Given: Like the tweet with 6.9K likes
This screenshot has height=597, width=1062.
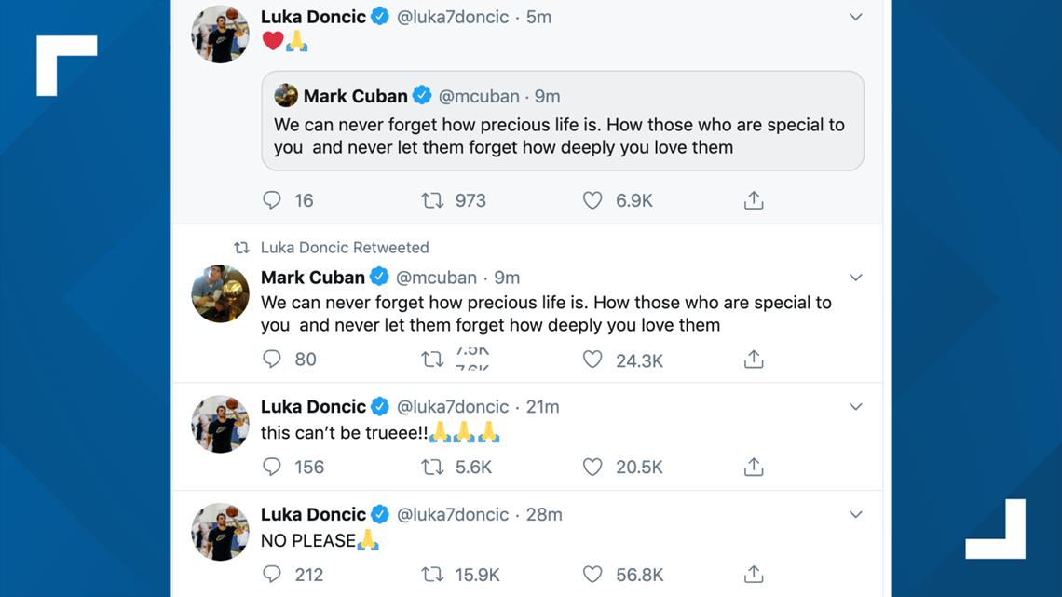Looking at the screenshot, I should (592, 200).
